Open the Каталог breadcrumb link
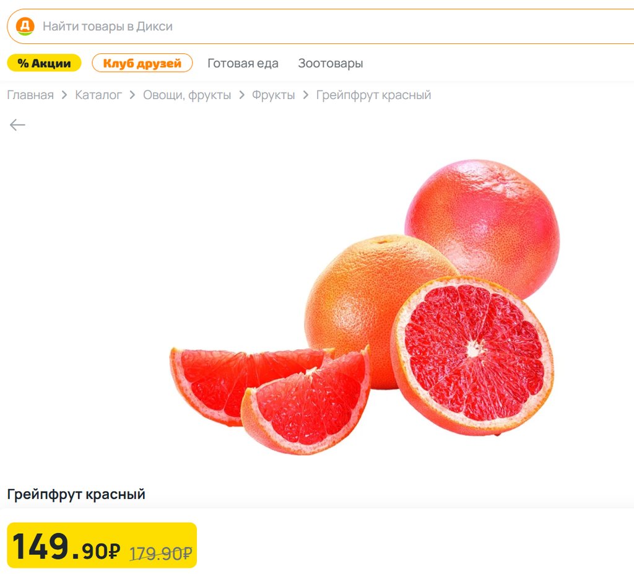The width and height of the screenshot is (634, 574). pos(98,95)
